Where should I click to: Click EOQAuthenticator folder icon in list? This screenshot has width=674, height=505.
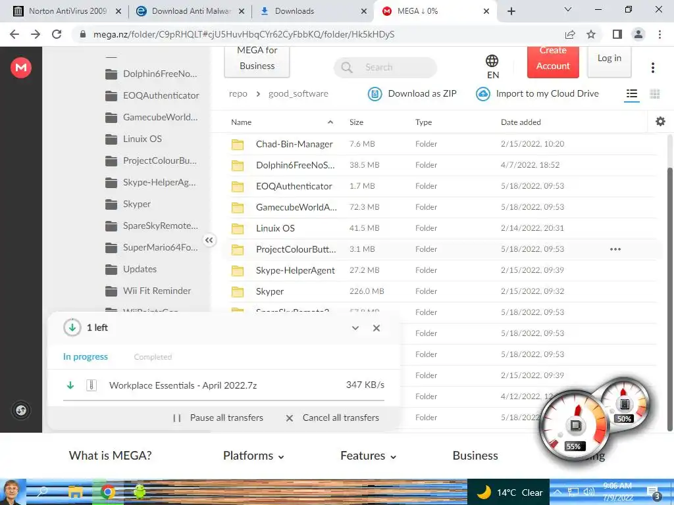(237, 186)
